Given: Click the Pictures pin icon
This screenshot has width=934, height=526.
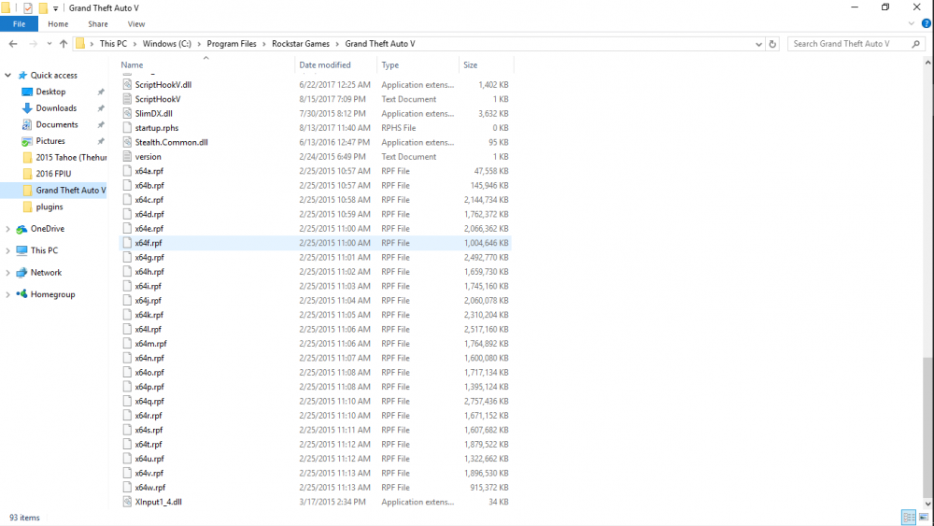Looking at the screenshot, I should (101, 141).
